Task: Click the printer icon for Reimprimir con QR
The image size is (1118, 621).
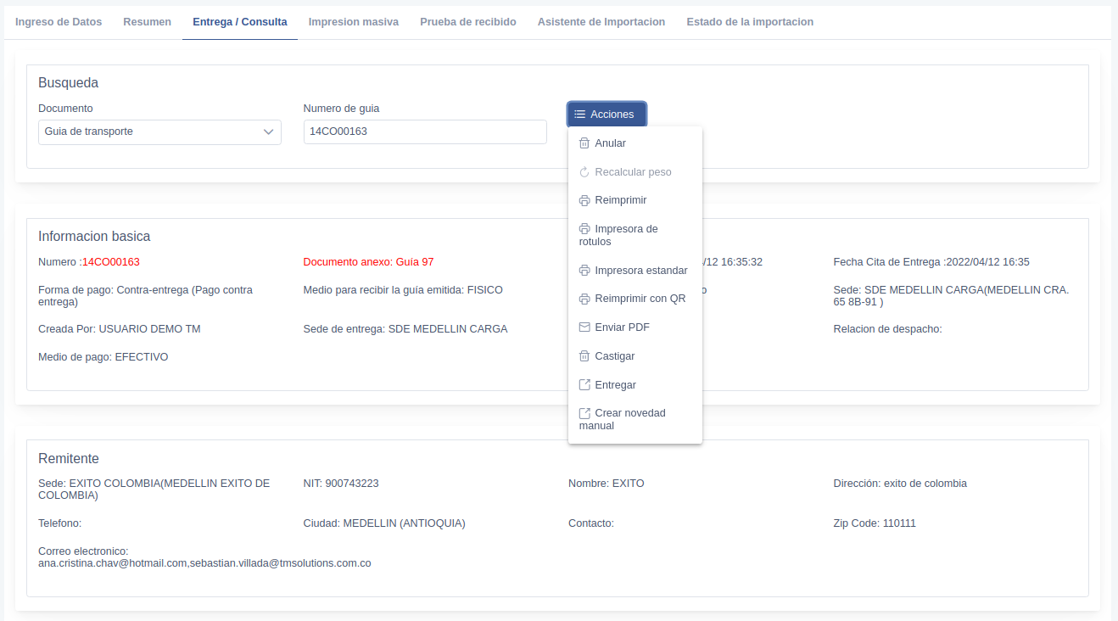Action: click(x=584, y=299)
